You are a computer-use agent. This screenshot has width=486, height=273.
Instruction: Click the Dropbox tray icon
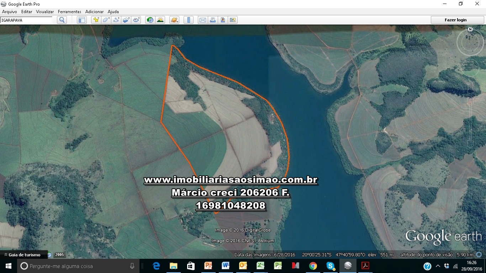[446, 266]
